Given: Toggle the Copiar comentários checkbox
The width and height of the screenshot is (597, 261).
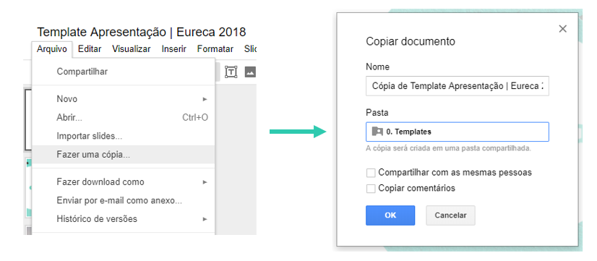Looking at the screenshot, I should pos(371,189).
